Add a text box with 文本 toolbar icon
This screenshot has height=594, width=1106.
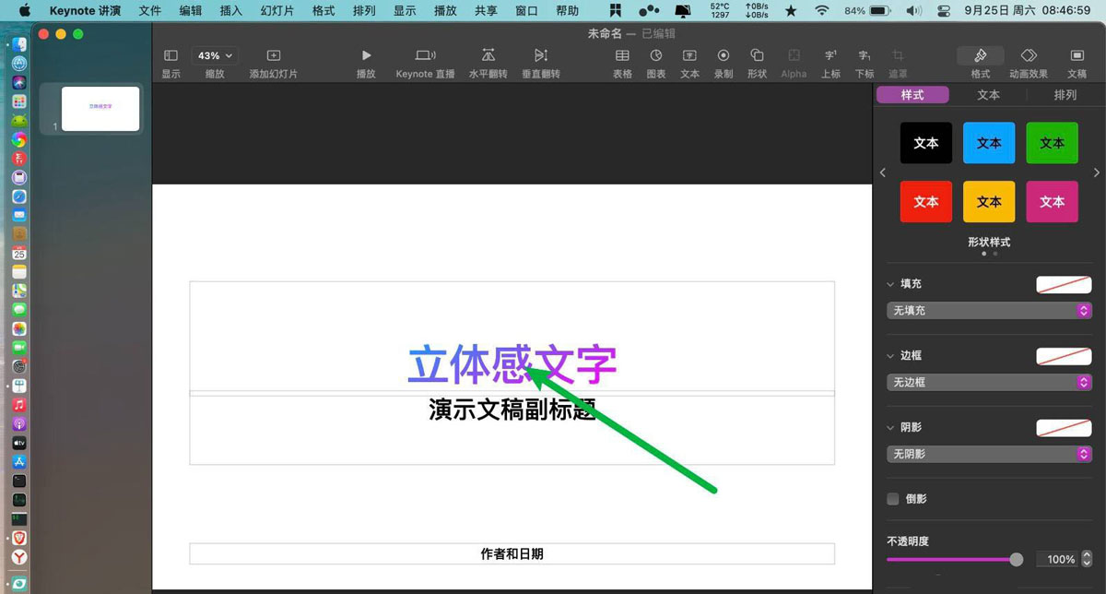tap(689, 56)
